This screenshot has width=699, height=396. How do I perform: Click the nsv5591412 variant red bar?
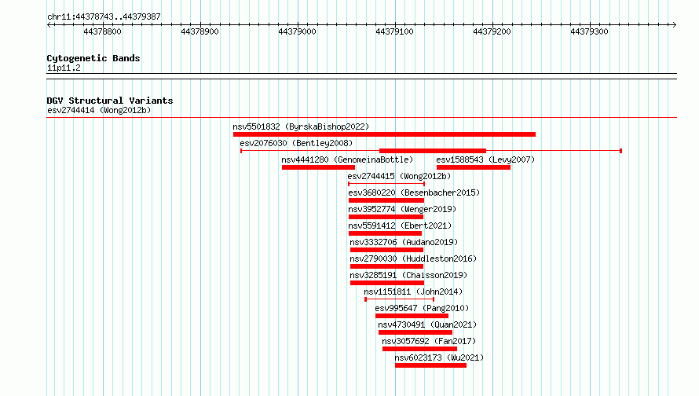385,233
